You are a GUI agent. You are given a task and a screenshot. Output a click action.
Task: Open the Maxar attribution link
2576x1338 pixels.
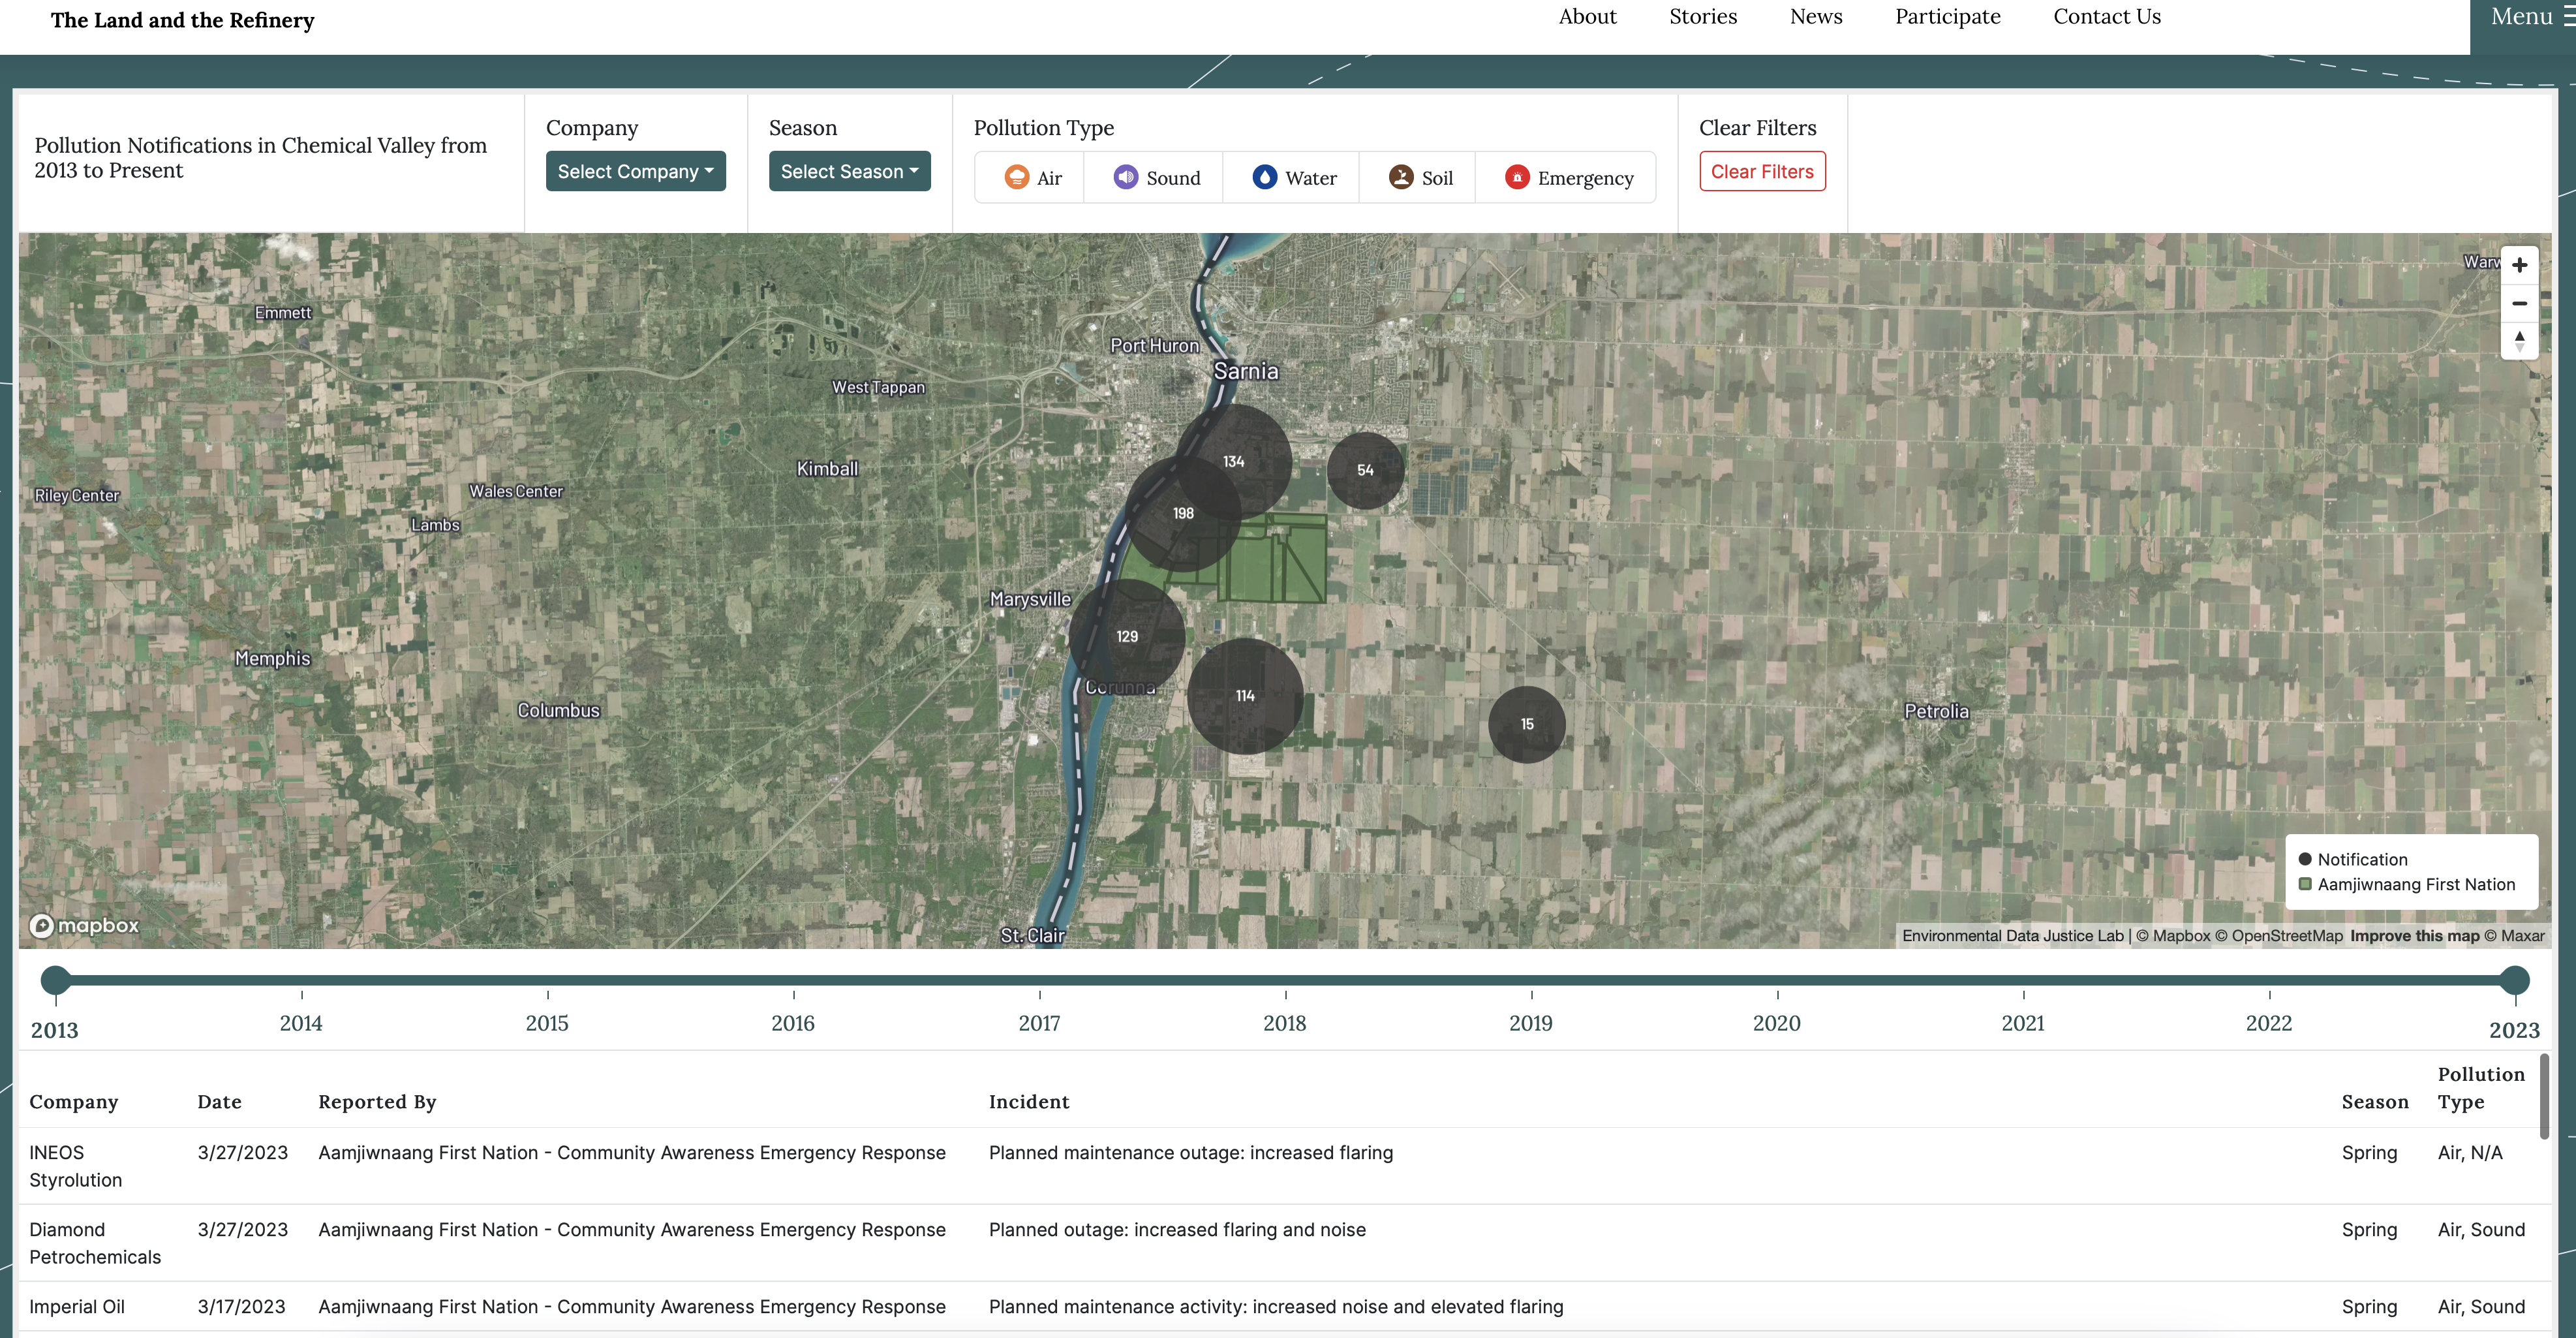pyautogui.click(x=2515, y=936)
